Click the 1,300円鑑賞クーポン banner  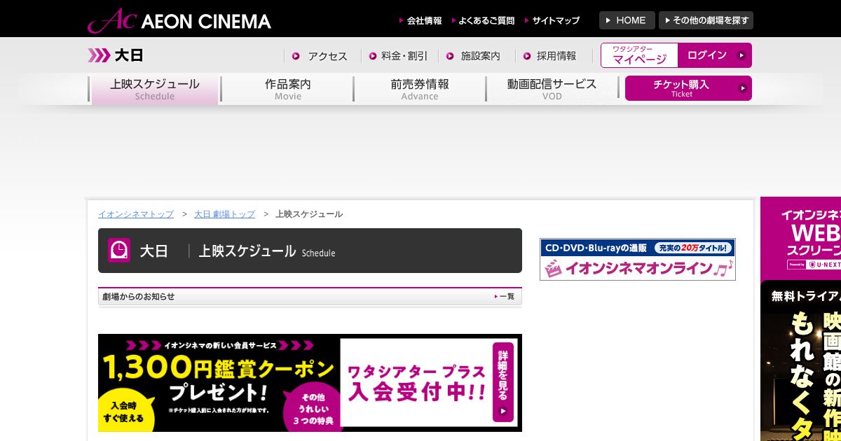click(310, 383)
